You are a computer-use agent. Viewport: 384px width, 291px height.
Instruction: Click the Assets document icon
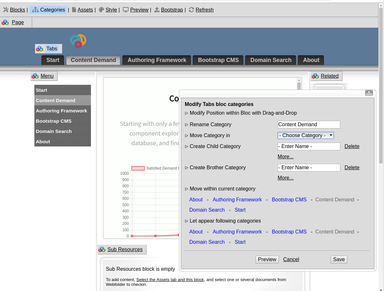click(74, 10)
